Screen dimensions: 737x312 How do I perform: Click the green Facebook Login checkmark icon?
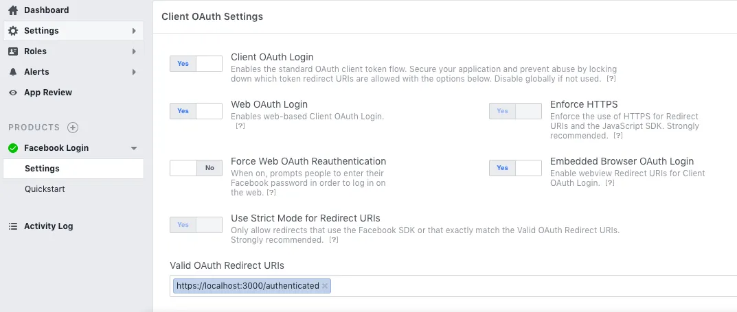coord(13,148)
